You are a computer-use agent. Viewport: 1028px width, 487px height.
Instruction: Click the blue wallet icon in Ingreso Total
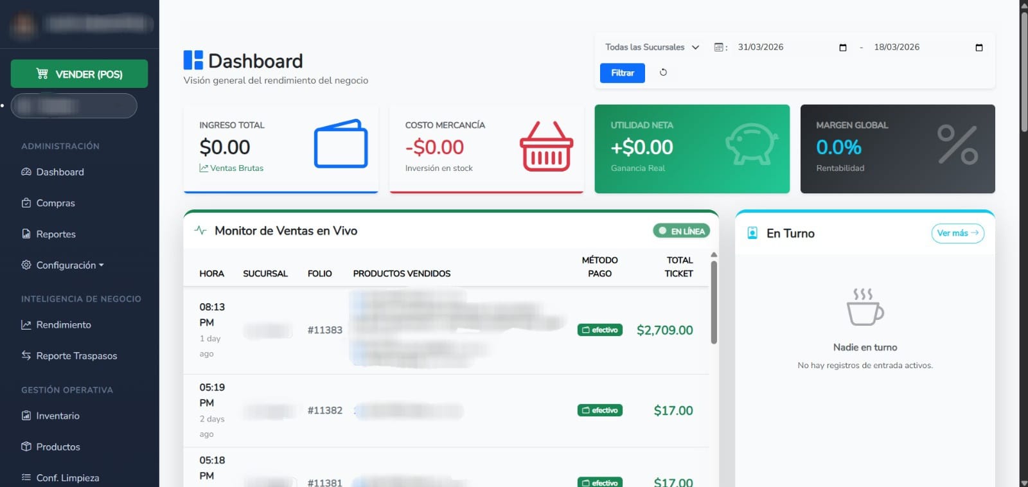click(341, 144)
